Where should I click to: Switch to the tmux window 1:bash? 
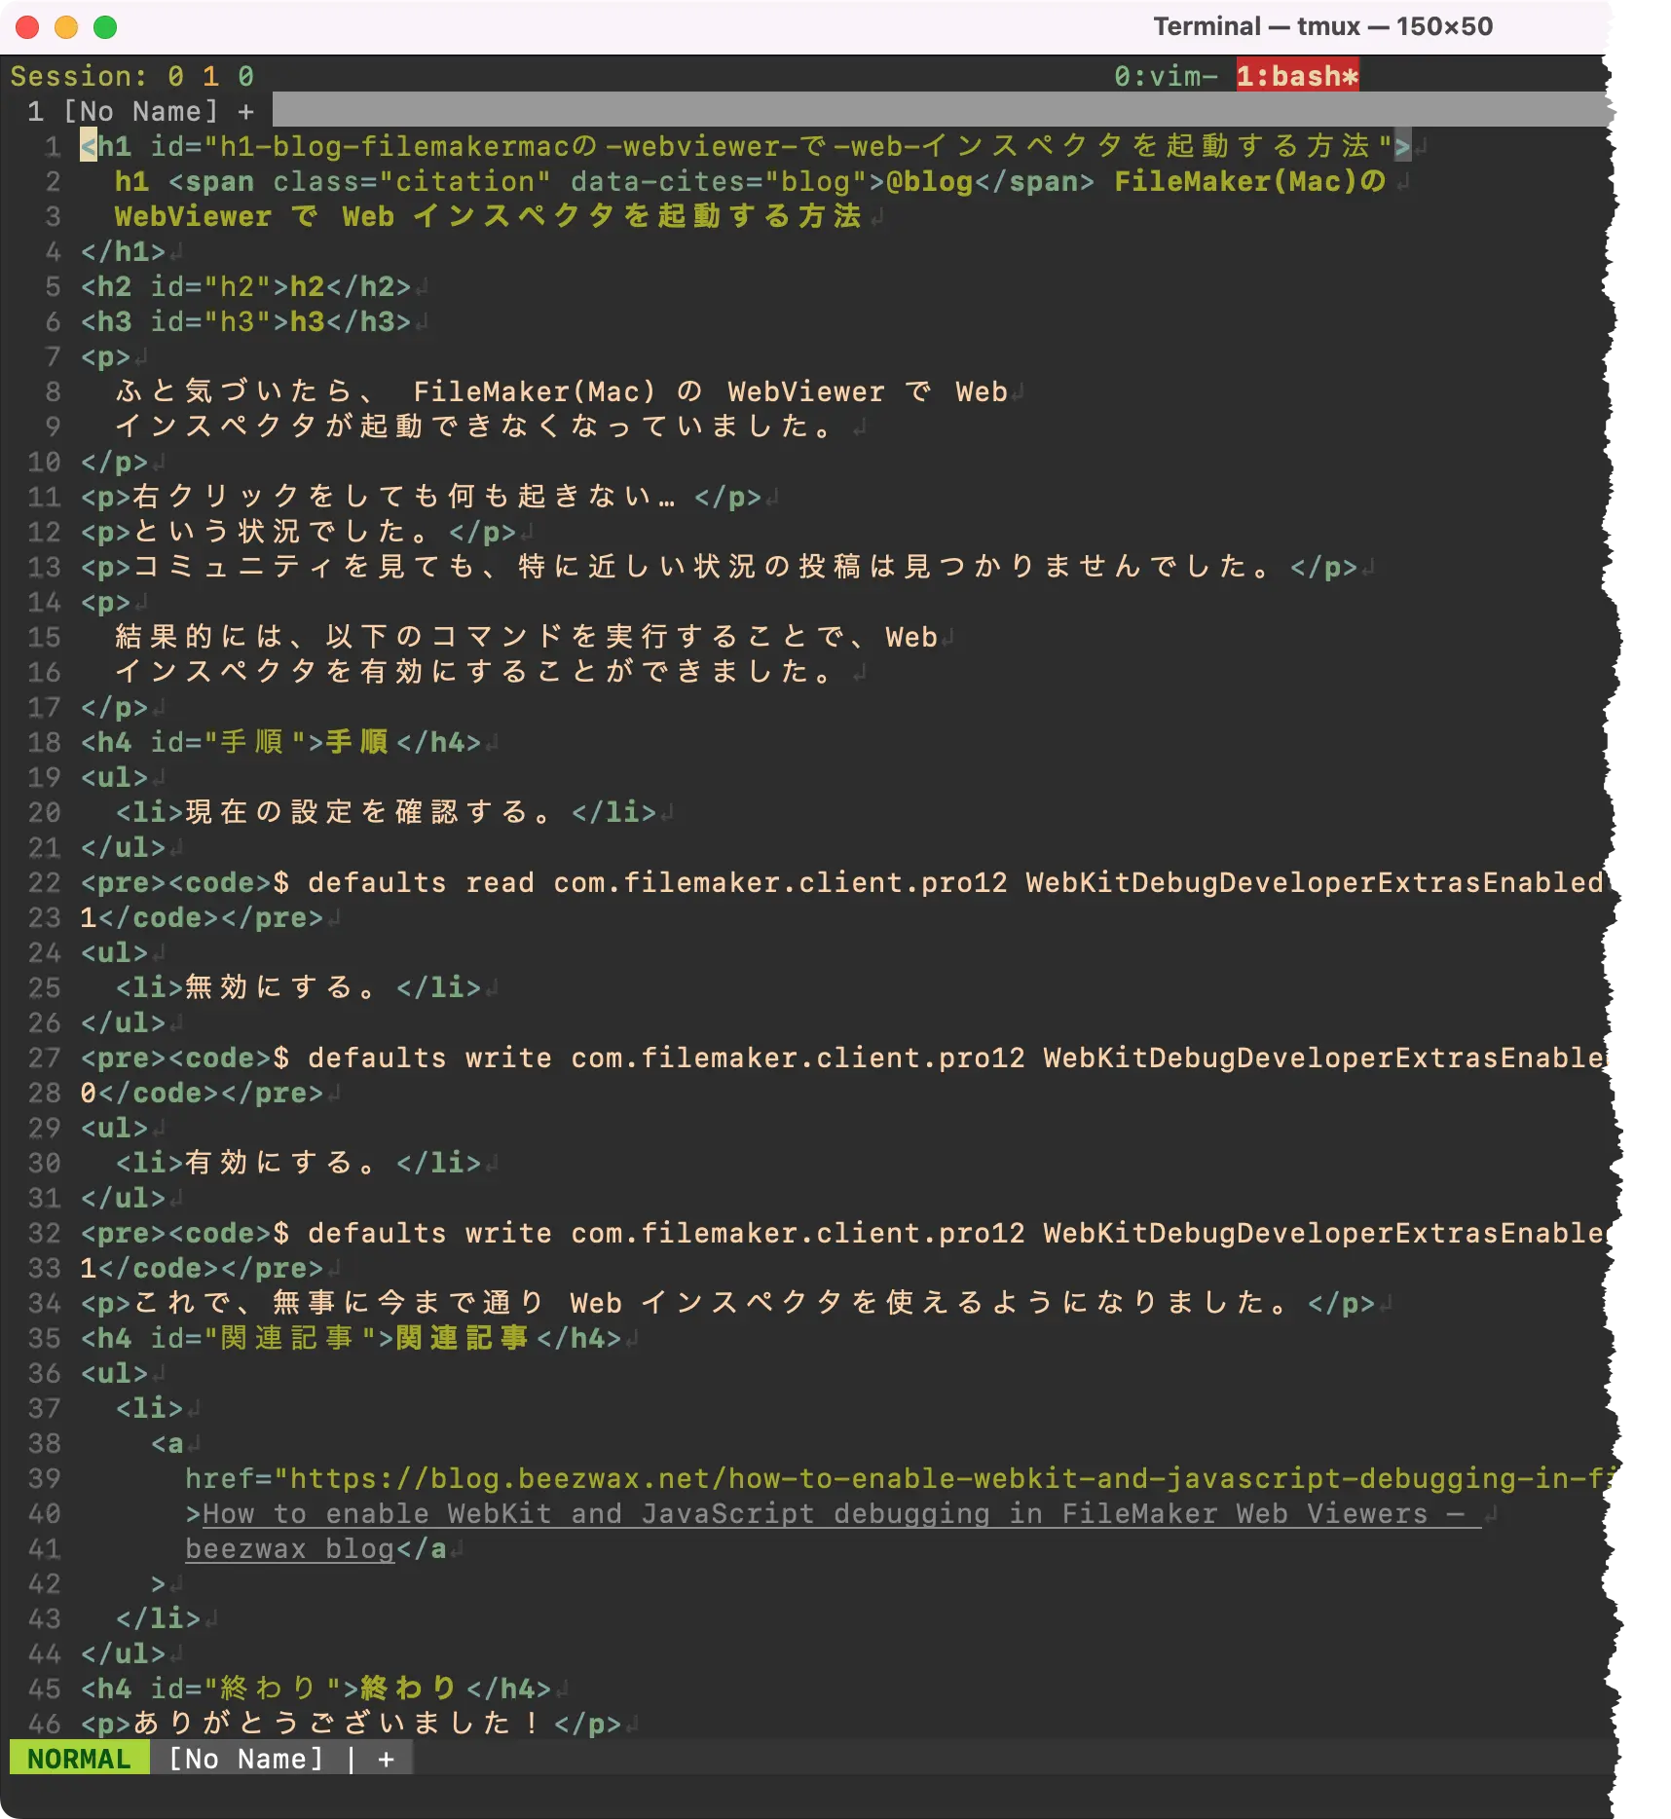[1296, 76]
